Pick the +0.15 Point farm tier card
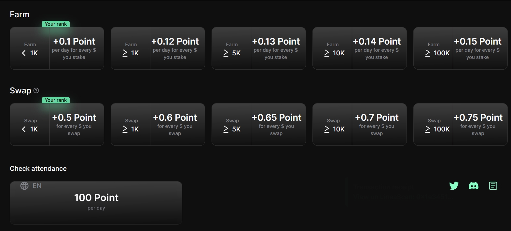The width and height of the screenshot is (511, 231). click(461, 48)
